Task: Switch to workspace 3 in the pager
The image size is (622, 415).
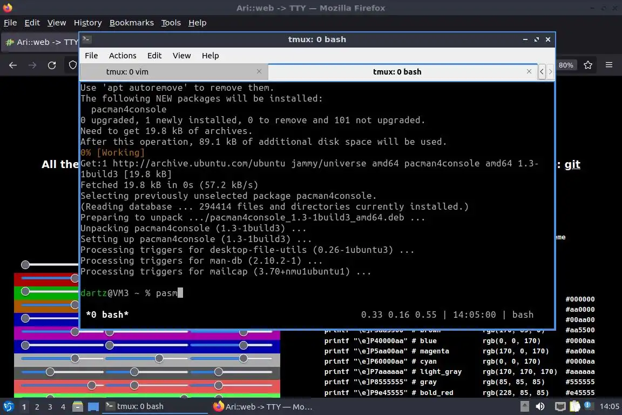Action: coord(50,407)
